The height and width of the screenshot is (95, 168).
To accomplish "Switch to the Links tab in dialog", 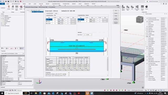I will [56, 13].
